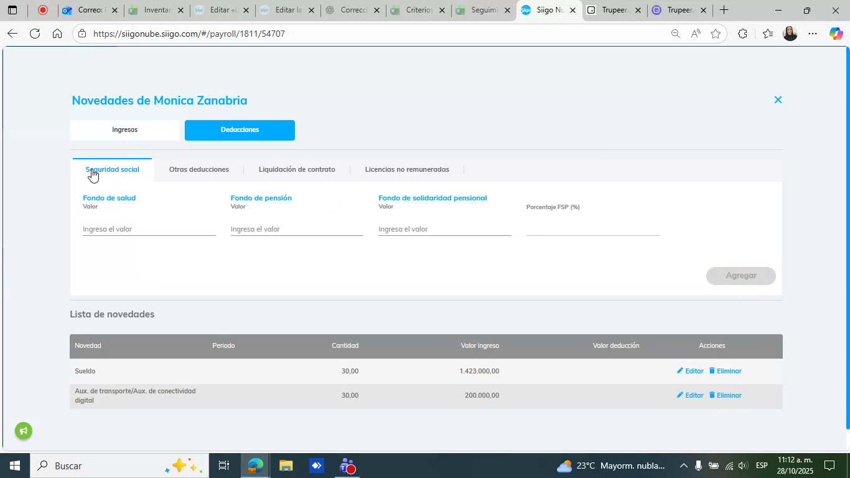Click the ESP language indicator

click(x=762, y=466)
